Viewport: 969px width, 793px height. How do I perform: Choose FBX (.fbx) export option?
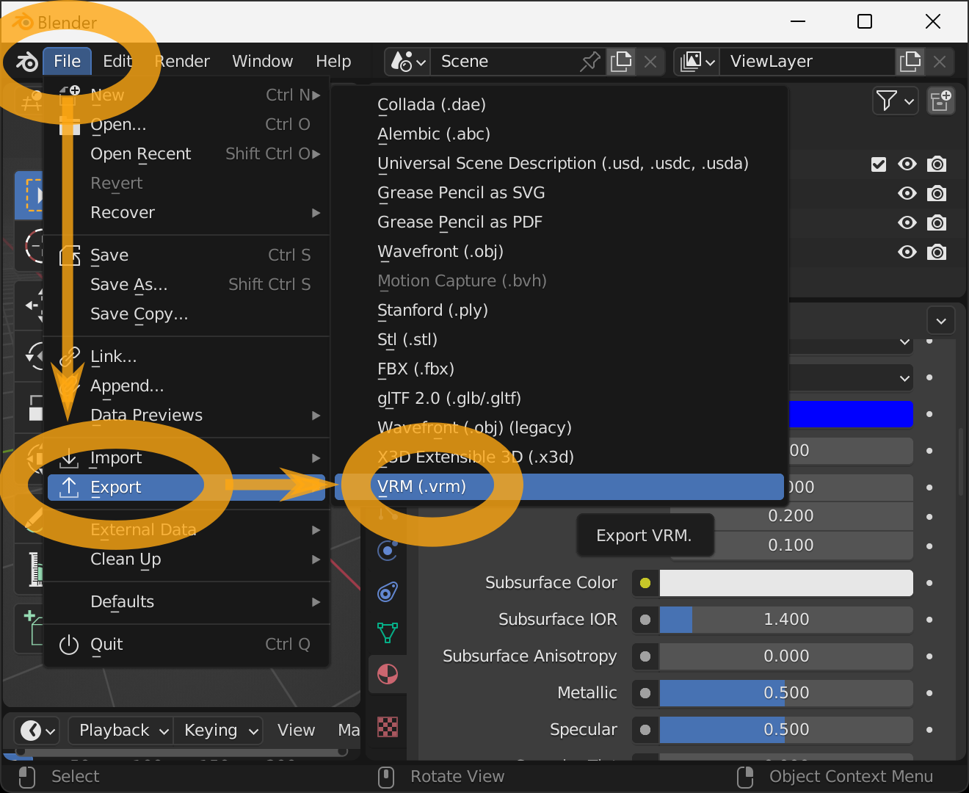pos(559,369)
